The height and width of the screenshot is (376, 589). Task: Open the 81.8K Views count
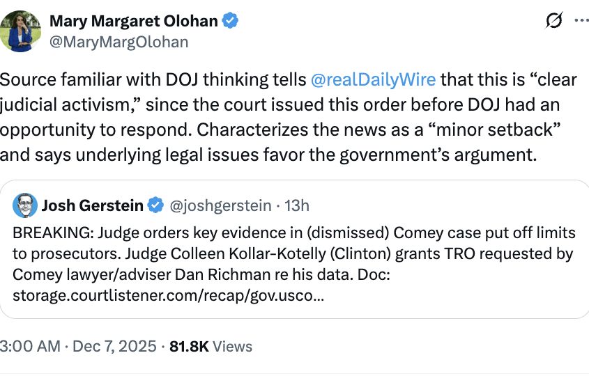pos(211,346)
